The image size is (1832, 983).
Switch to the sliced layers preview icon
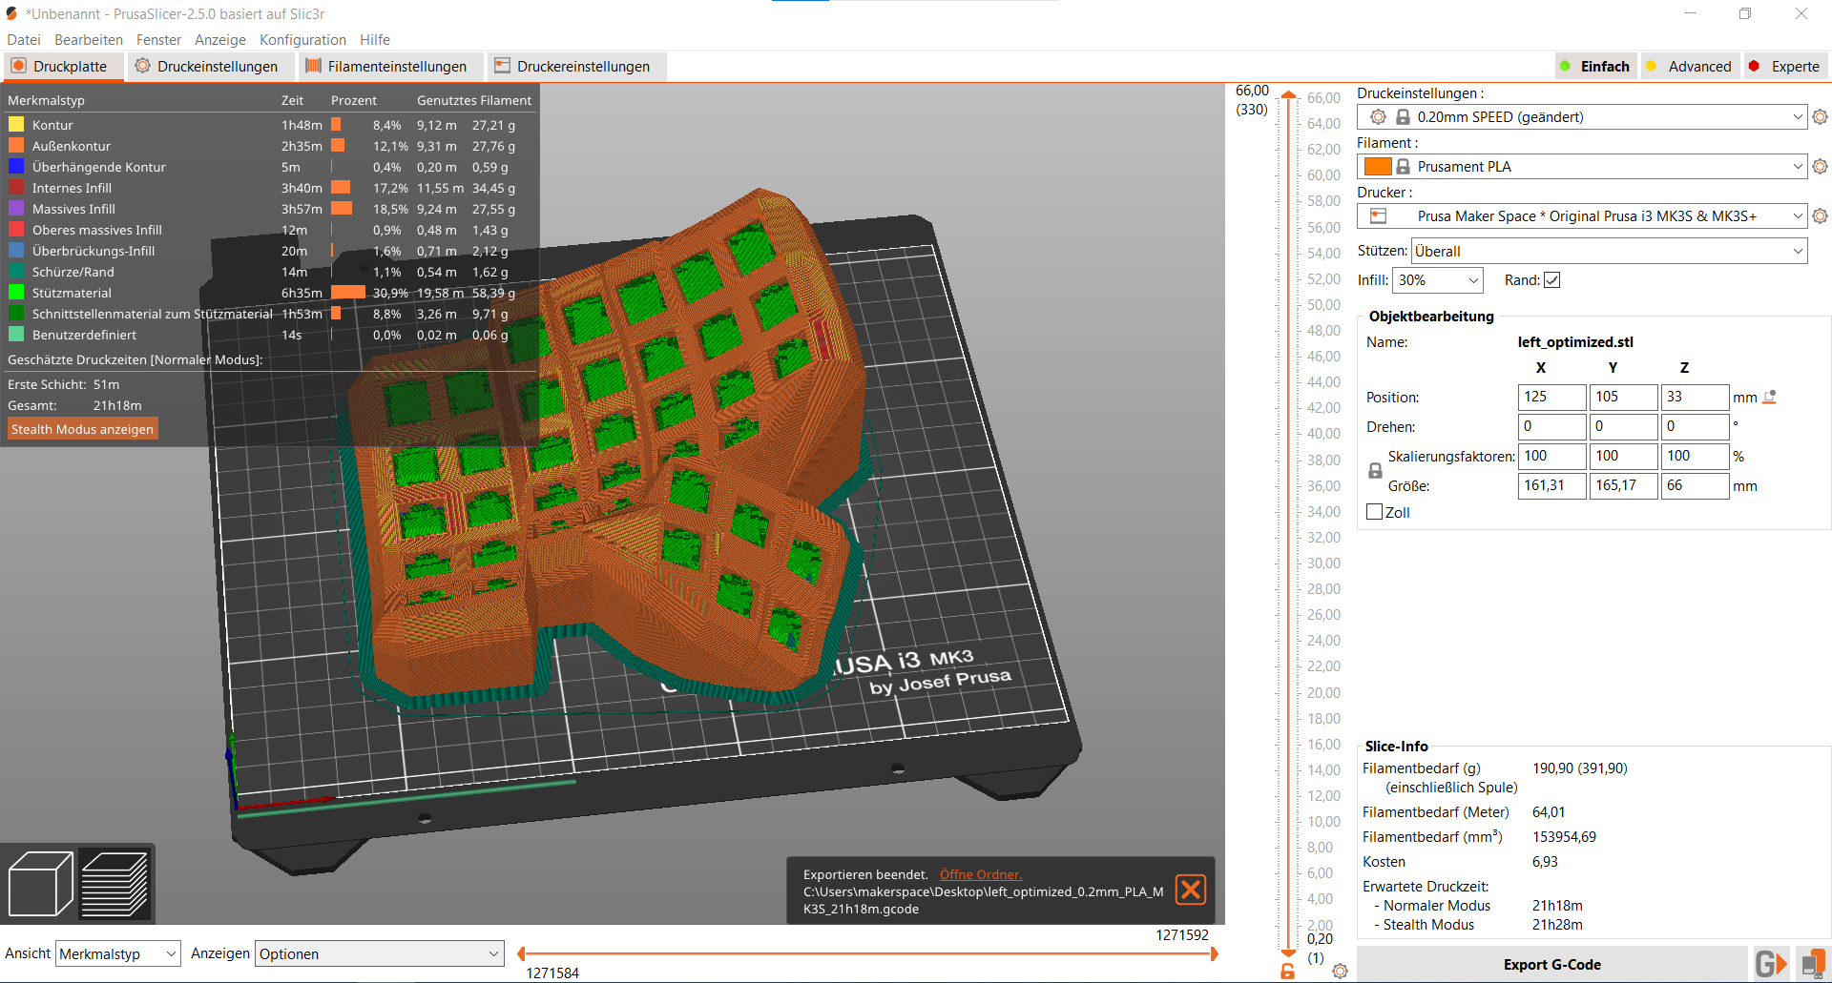pyautogui.click(x=114, y=884)
